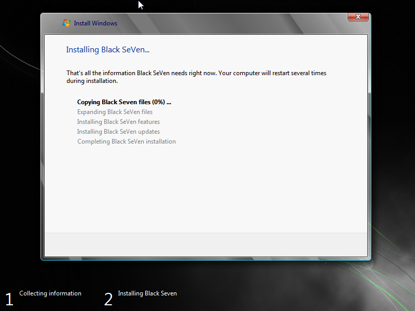The image size is (415, 311).
Task: Click the "Collecting information" stage label
Action: [50, 293]
